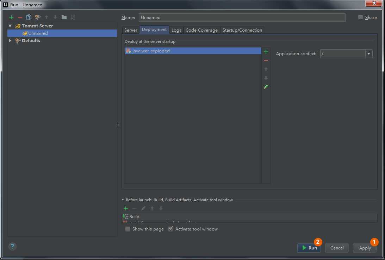
Task: Sort configurations alphabetically
Action: click(73, 17)
